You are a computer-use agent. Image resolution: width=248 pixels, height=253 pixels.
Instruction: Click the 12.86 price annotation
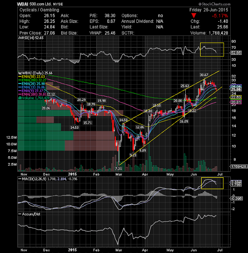click(140, 127)
